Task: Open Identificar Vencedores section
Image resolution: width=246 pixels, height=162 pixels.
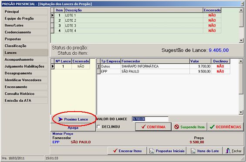Action: click(26, 80)
